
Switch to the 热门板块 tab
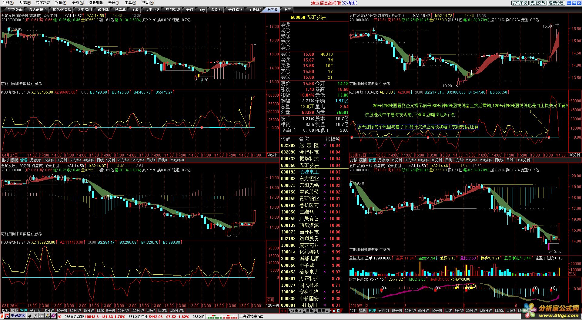tap(173, 10)
